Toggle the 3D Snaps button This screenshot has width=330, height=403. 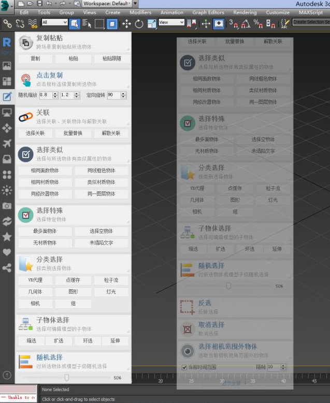(234, 24)
